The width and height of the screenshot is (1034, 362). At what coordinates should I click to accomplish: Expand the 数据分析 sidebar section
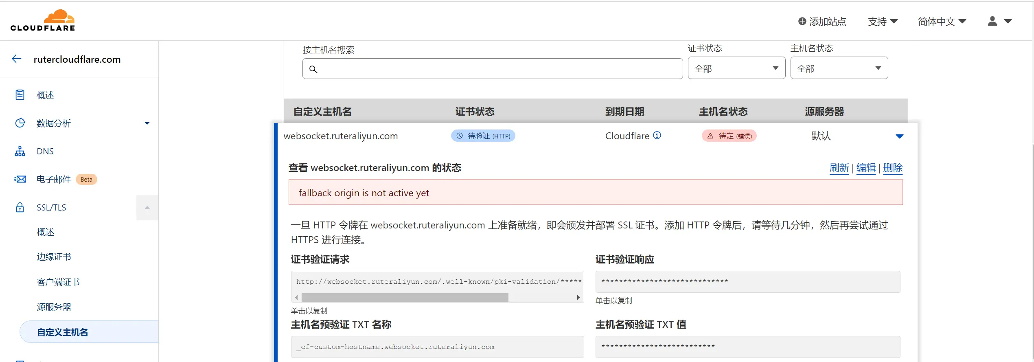click(147, 123)
